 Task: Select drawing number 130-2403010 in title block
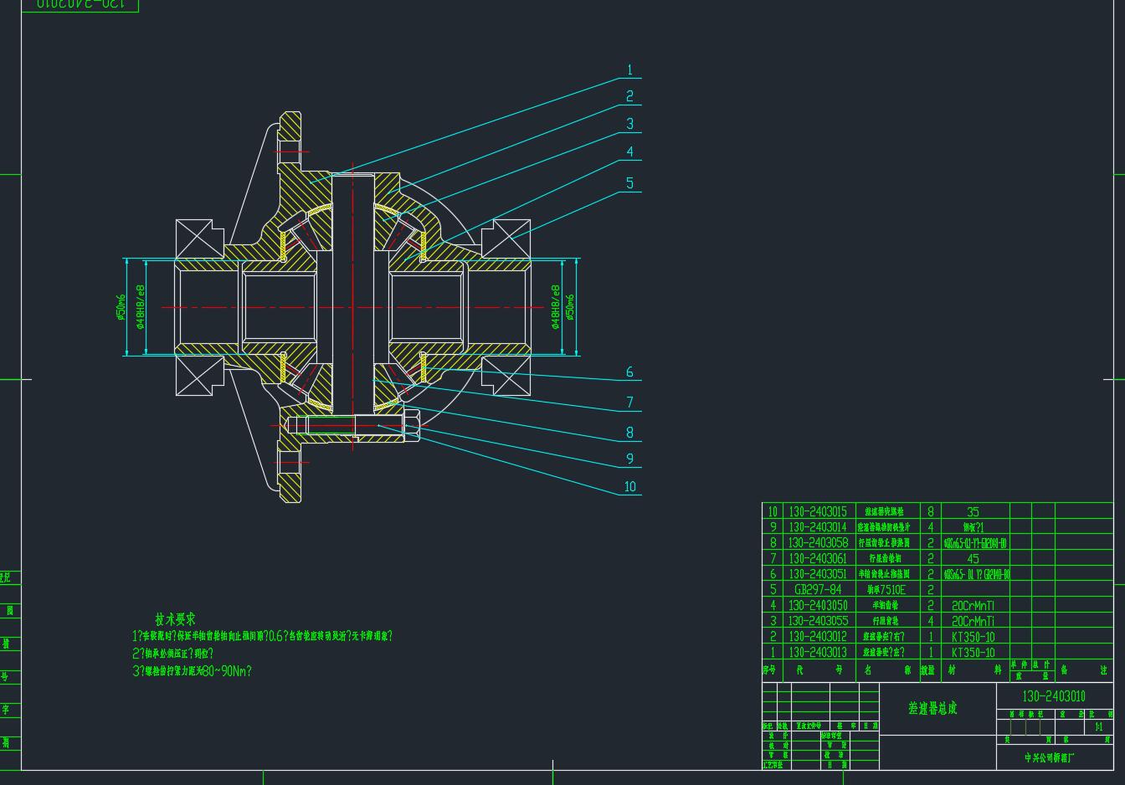coord(1053,696)
